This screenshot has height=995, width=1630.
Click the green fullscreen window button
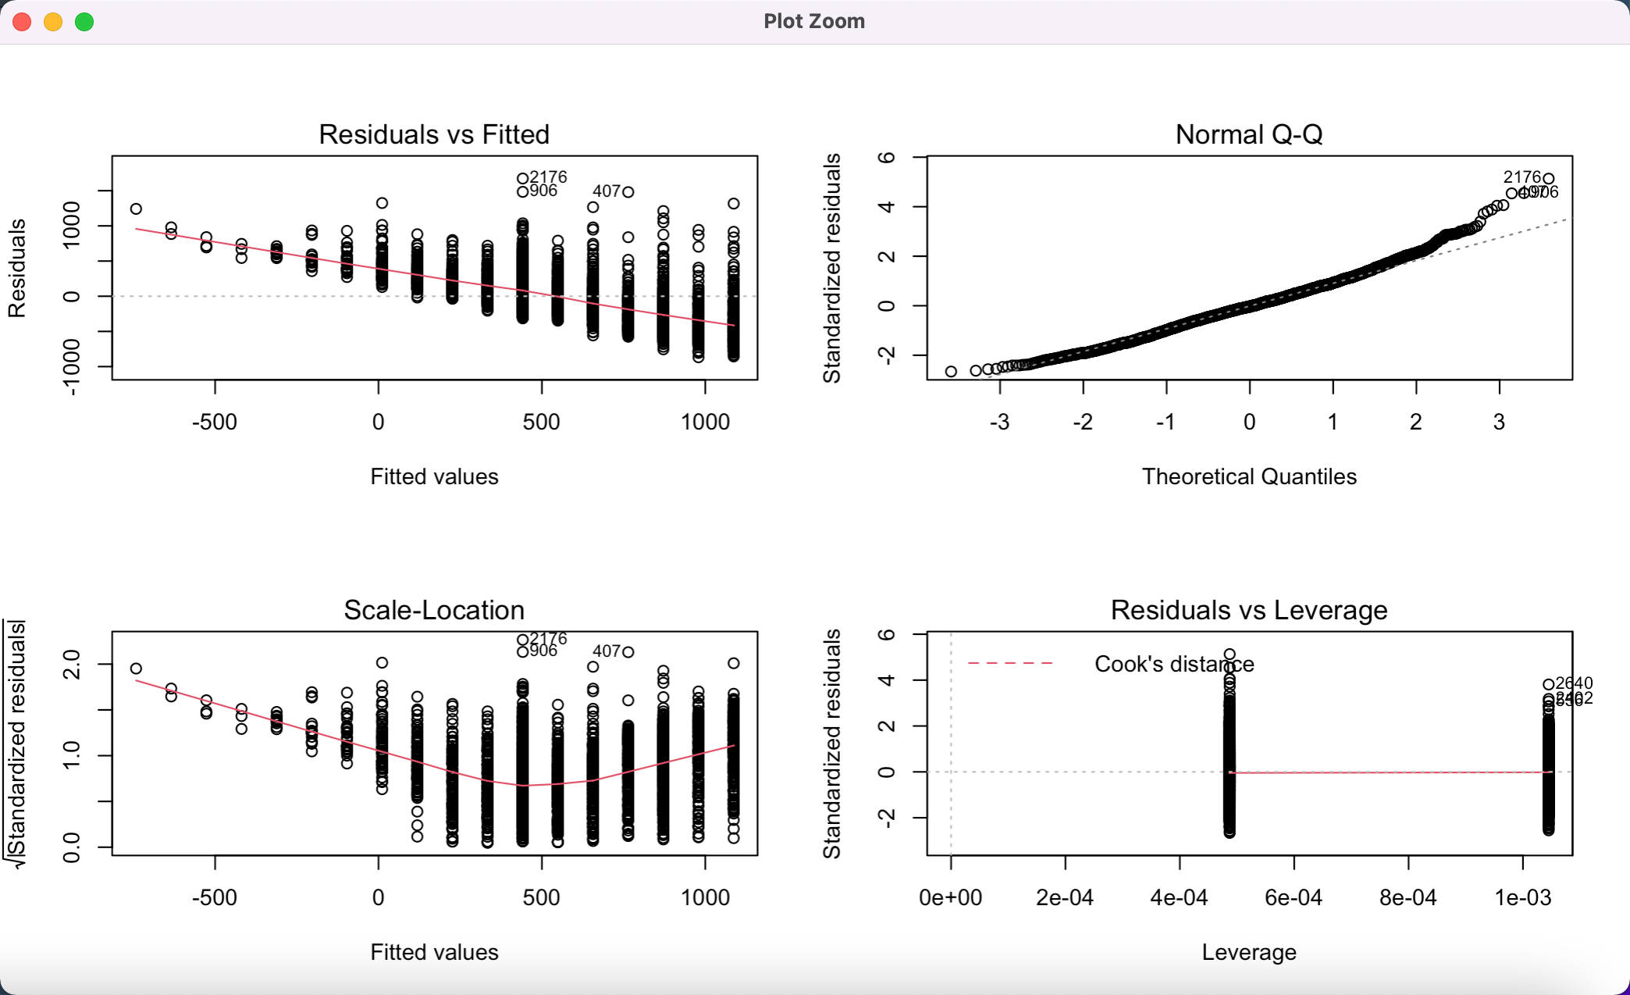84,22
